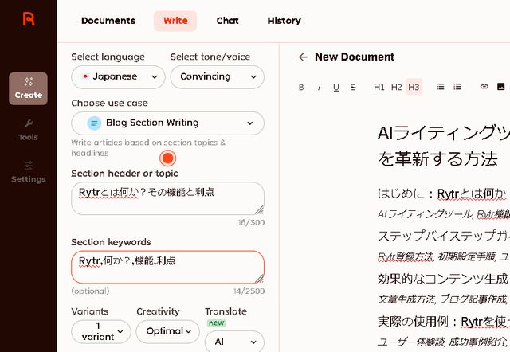Image resolution: width=510 pixels, height=352 pixels.
Task: Open the Japanese language dropdown
Action: [118, 76]
